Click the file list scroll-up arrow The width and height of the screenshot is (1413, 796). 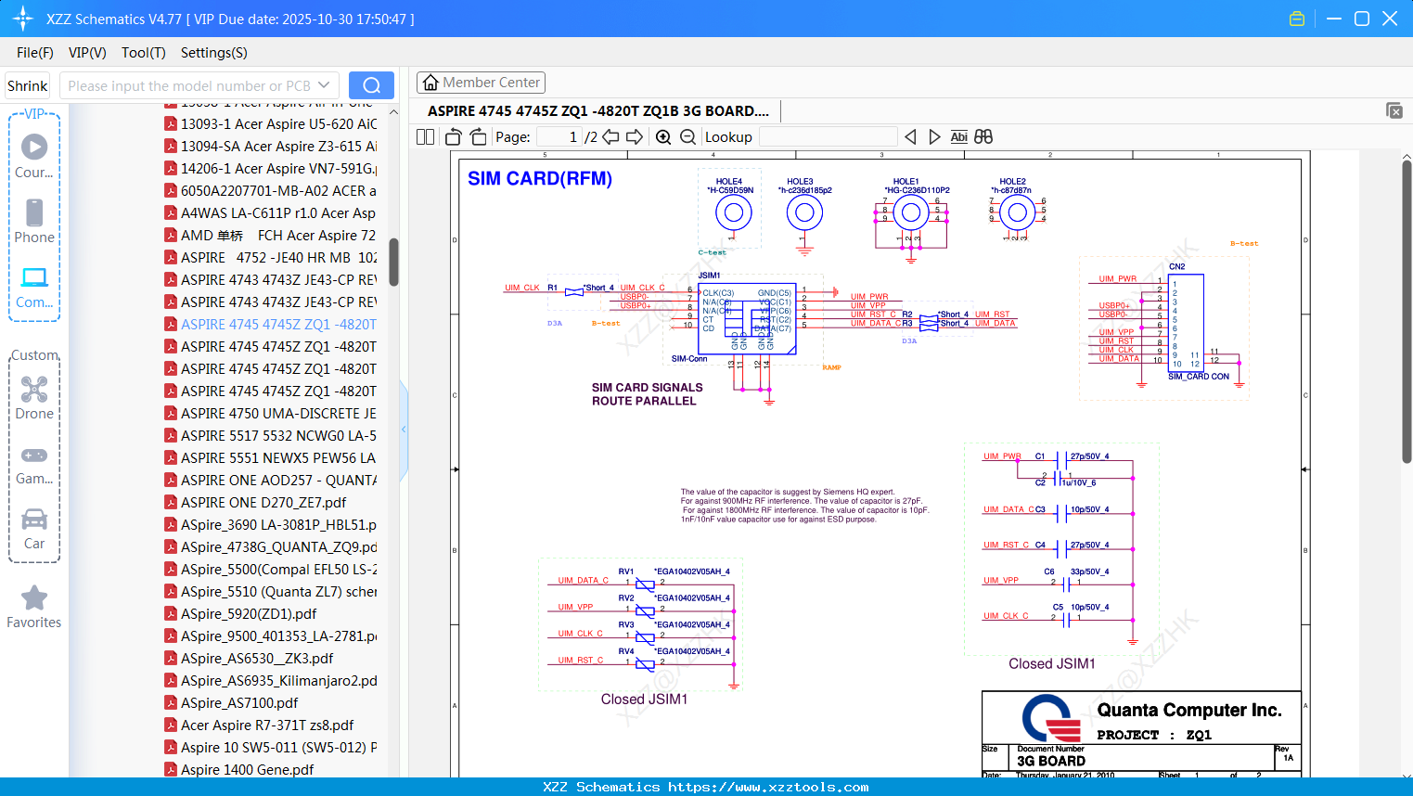(x=393, y=112)
